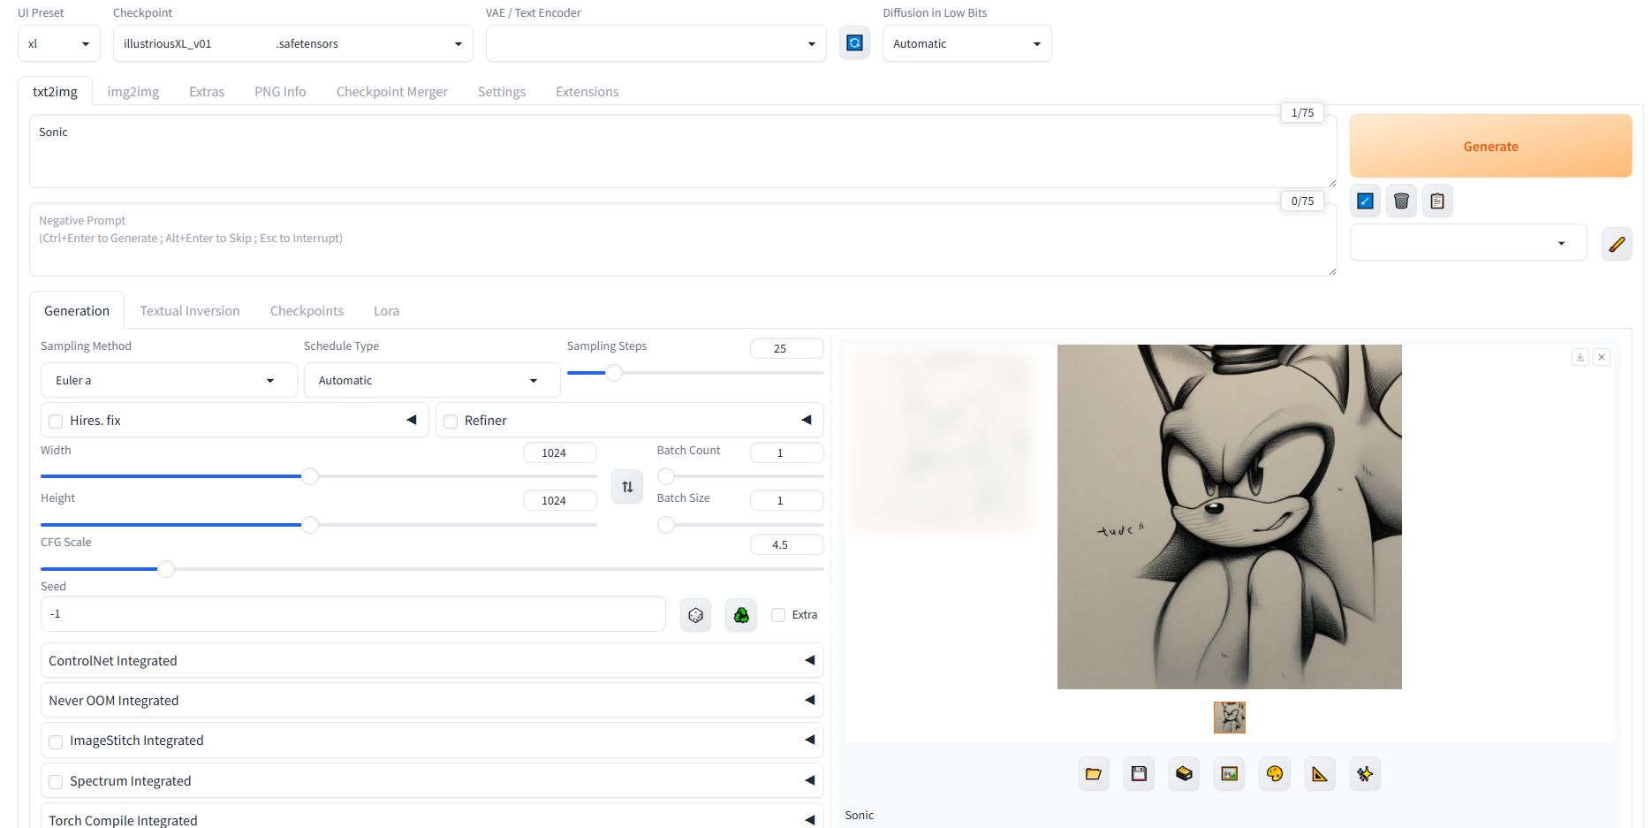The width and height of the screenshot is (1652, 828).
Task: Select the txt2img tab
Action: [55, 92]
